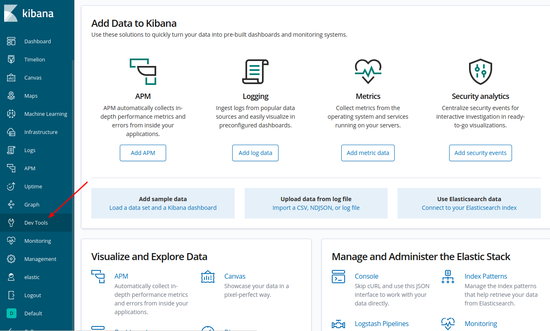Open the Index Patterns link
Image resolution: width=550 pixels, height=331 pixels.
tap(486, 276)
